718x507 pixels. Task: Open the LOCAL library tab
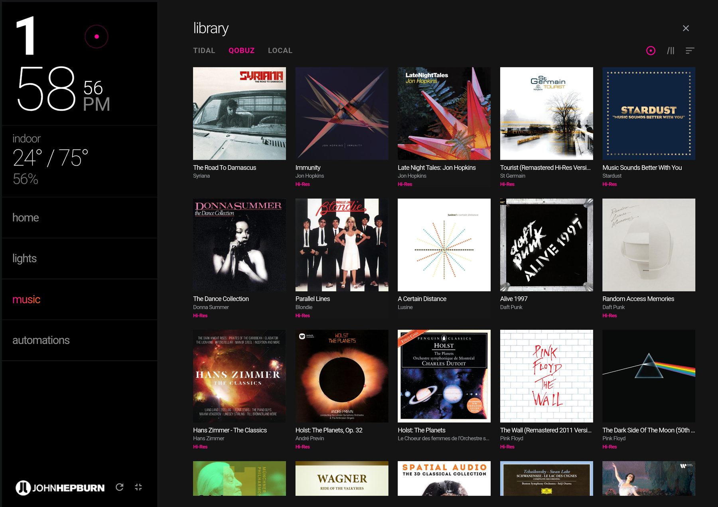280,51
